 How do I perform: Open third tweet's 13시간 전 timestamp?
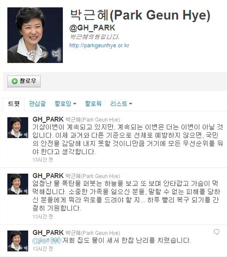point(43,249)
